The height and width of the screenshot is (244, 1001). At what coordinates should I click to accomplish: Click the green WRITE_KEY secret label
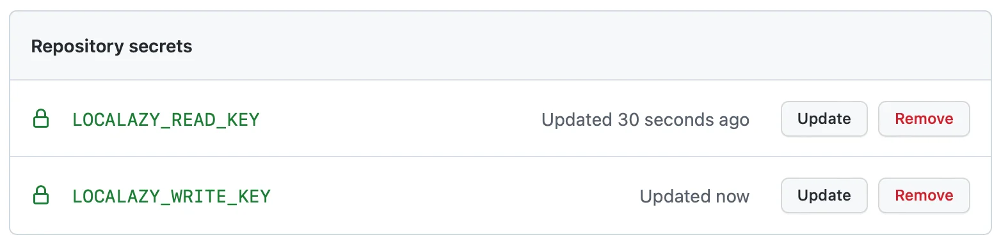click(172, 196)
